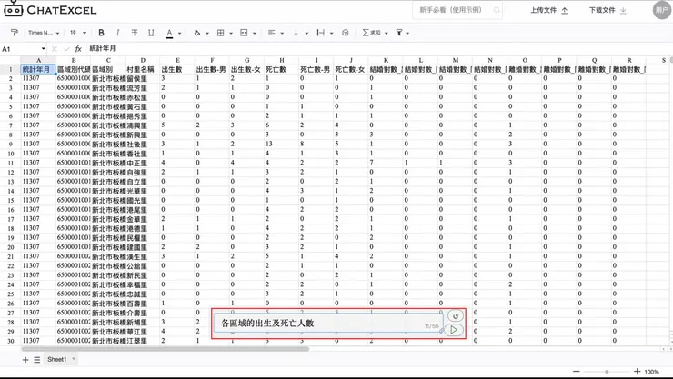673x379 pixels.
Task: Toggle italic formatting
Action: (x=117, y=33)
